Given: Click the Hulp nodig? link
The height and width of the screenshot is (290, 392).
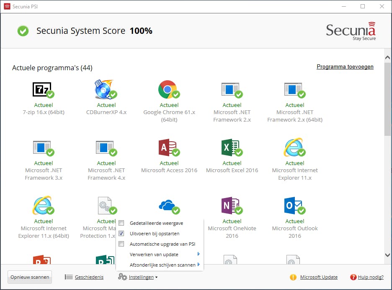Looking at the screenshot, I should [371, 277].
